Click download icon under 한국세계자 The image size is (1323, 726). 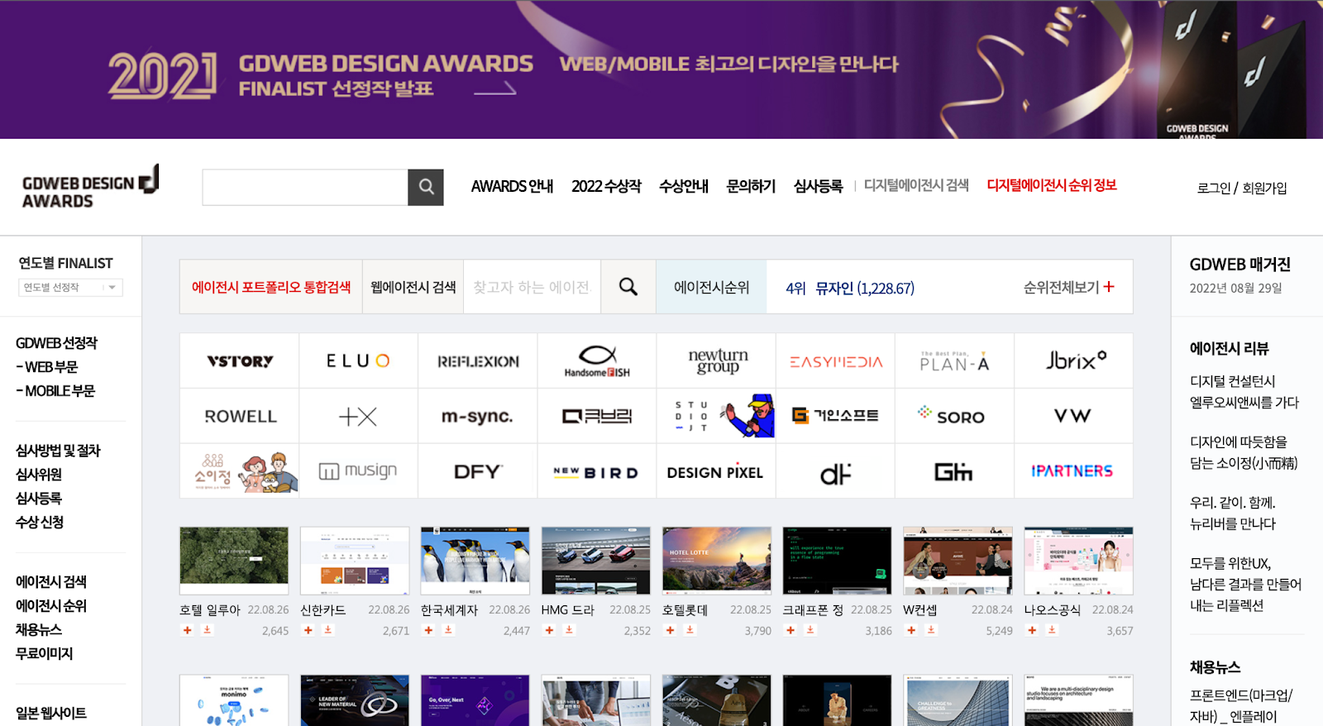click(449, 630)
